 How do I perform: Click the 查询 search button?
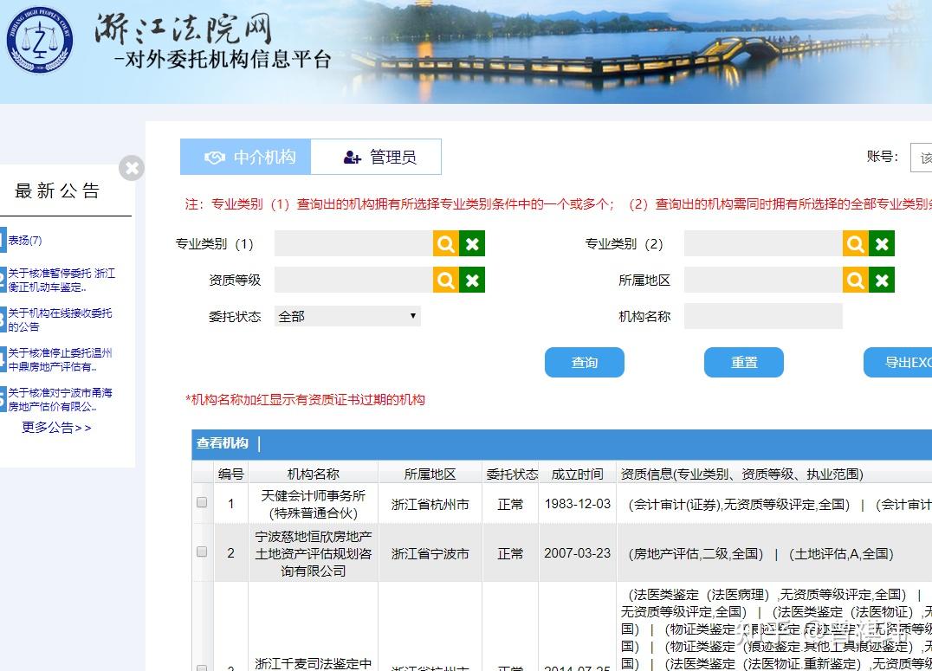pos(584,363)
